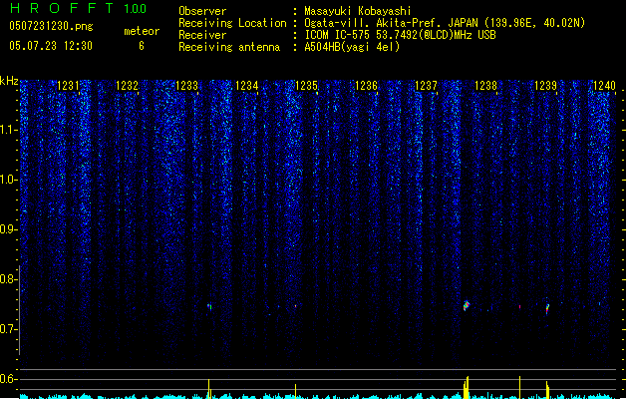627x399 pixels.
Task: Click the 1231 time marker
Action: tap(68, 86)
